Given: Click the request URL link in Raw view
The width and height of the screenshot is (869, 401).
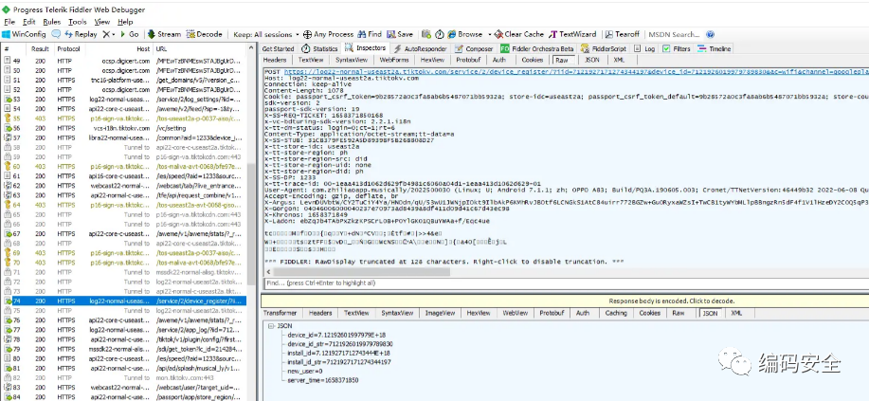Looking at the screenshot, I should [576, 72].
